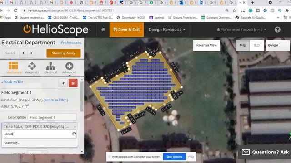This screenshot has width=291, height=163.
Task: Click the Area: 9,962.7 ft² text
Action: click(x=15, y=106)
